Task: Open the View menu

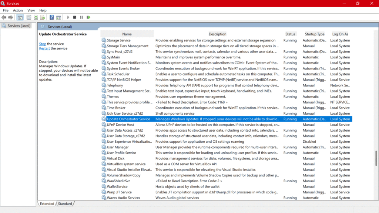Action: pyautogui.click(x=31, y=10)
